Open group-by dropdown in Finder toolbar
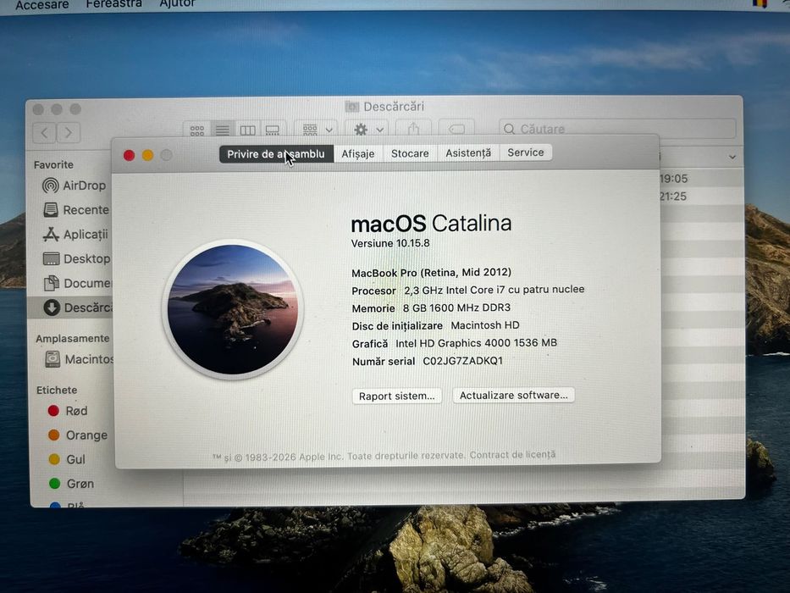The width and height of the screenshot is (790, 593). click(x=316, y=130)
